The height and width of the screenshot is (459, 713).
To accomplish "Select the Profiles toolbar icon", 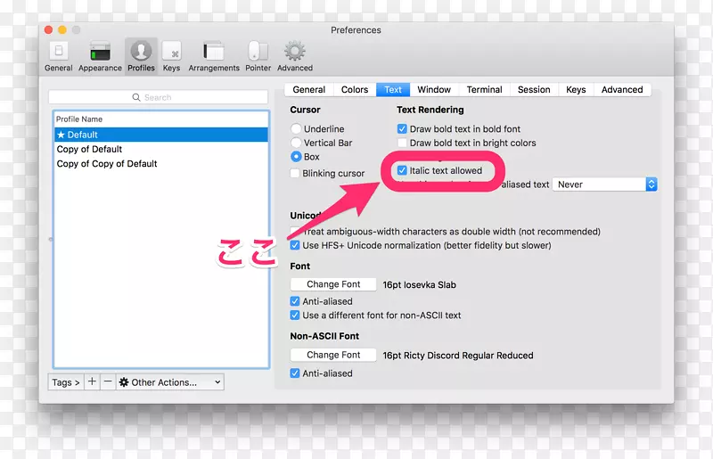I will point(141,55).
